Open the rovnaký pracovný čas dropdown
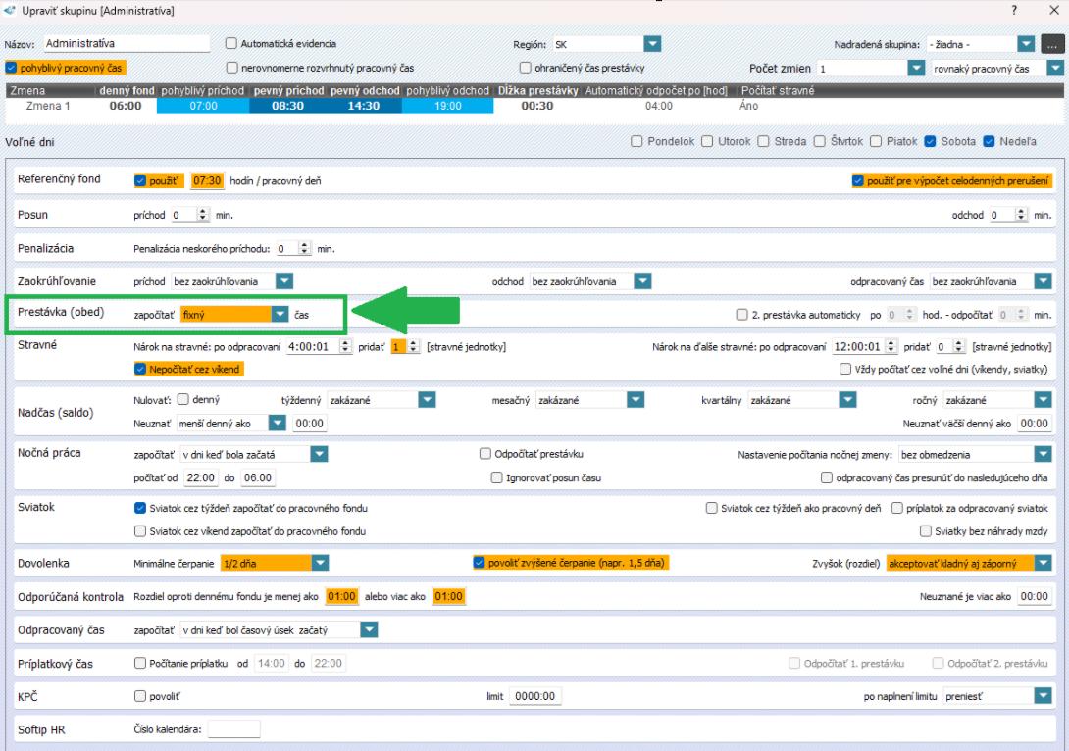 1054,69
